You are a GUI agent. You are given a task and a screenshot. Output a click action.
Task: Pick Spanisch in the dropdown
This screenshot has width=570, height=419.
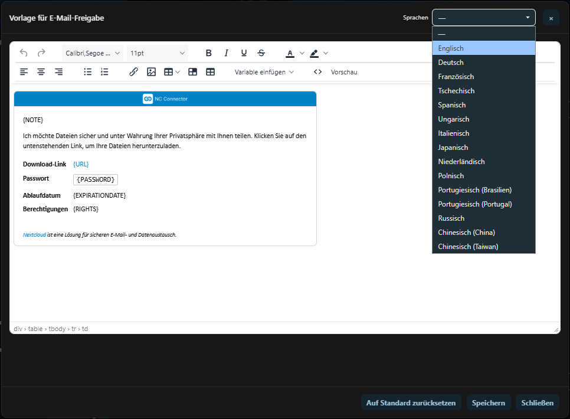coord(483,105)
